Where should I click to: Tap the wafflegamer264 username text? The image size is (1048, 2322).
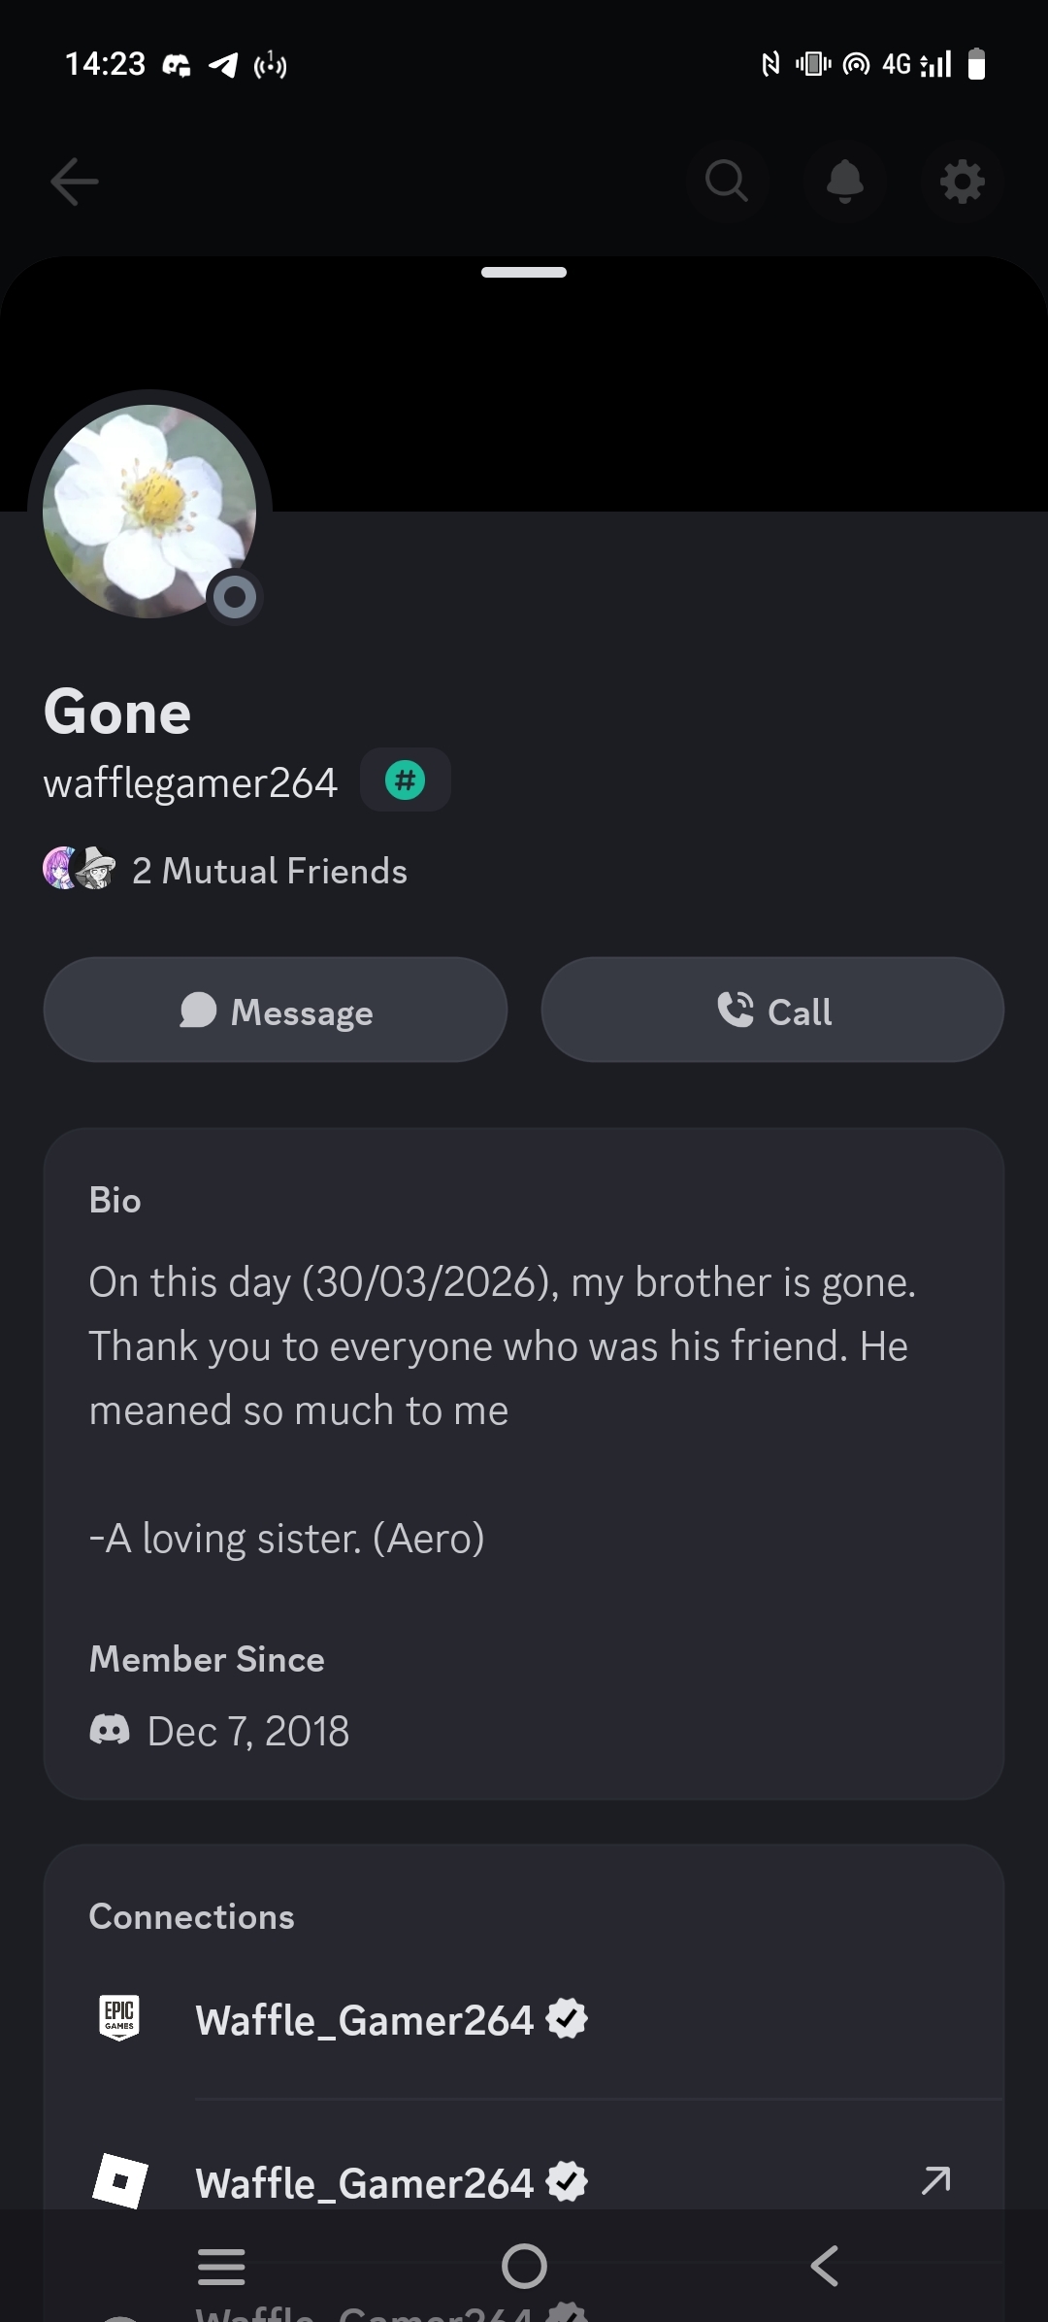click(190, 782)
